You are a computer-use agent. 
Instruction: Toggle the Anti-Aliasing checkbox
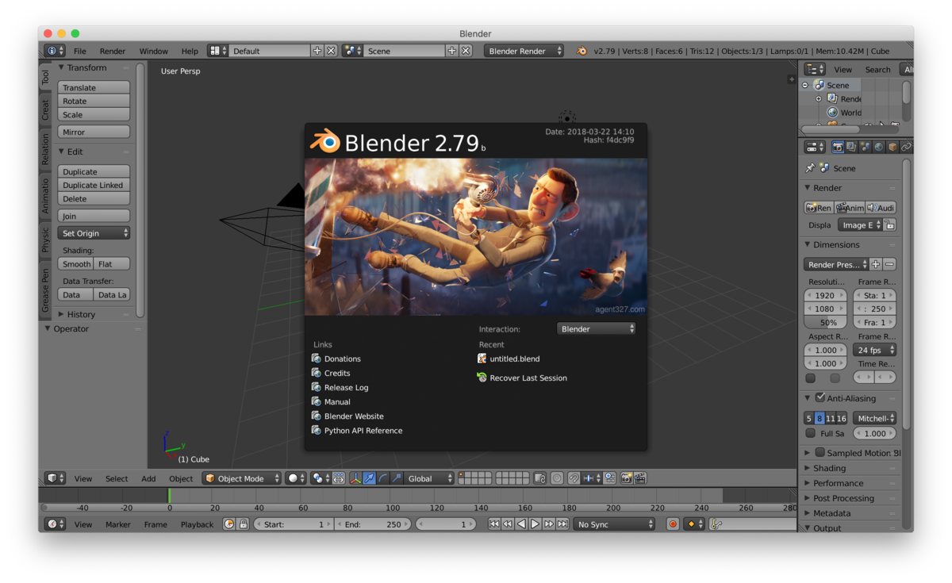click(820, 397)
